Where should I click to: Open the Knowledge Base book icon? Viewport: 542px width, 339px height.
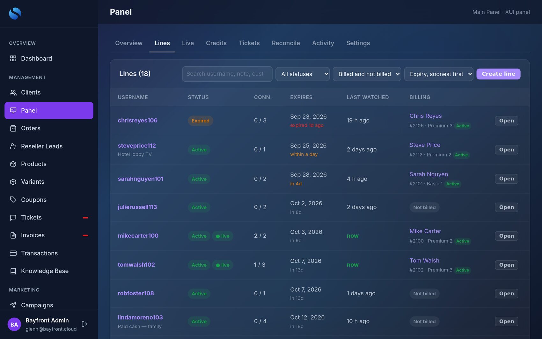[13, 271]
